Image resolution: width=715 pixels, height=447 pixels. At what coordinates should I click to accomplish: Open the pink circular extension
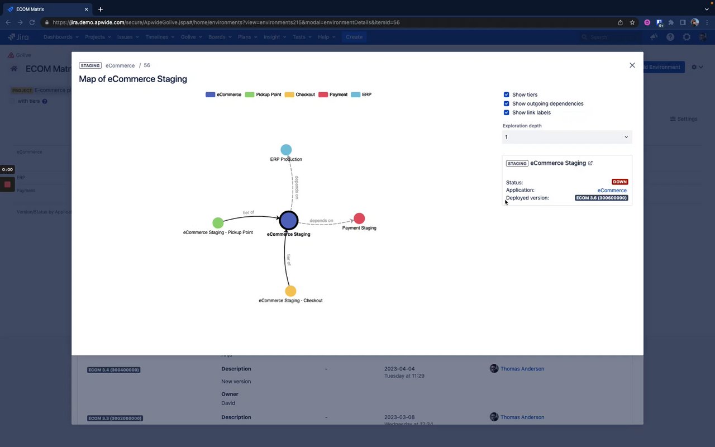(647, 22)
